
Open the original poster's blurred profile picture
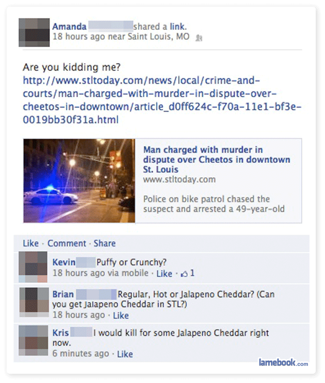point(34,33)
